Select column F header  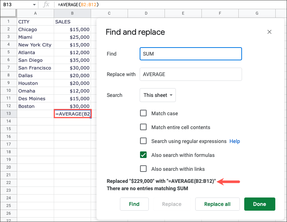(220, 13)
